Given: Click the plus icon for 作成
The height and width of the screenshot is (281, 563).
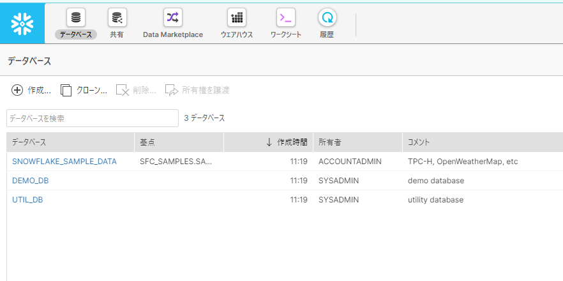Looking at the screenshot, I should (17, 90).
